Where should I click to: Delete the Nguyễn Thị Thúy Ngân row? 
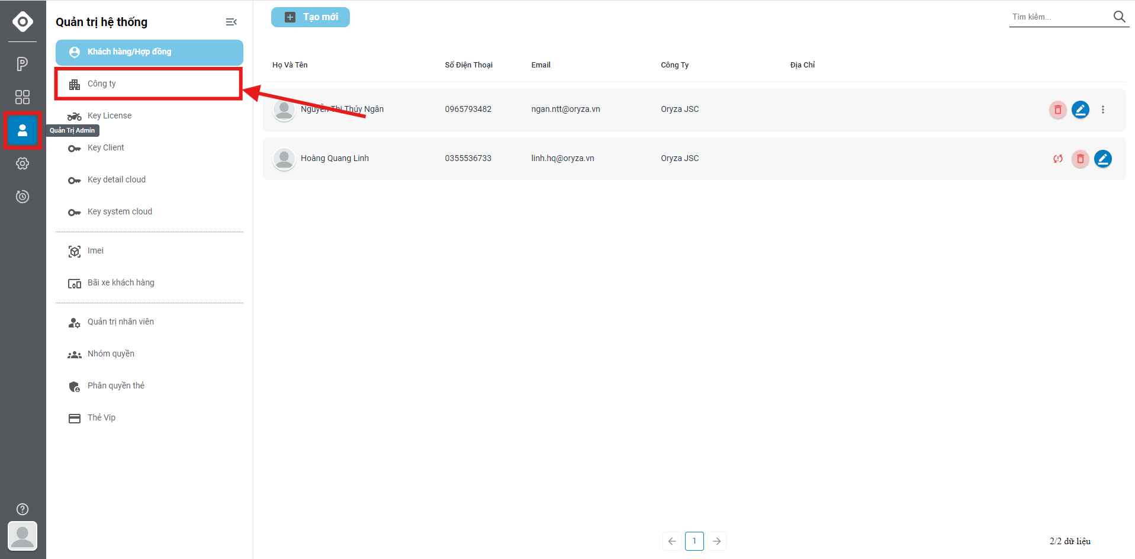[1058, 110]
